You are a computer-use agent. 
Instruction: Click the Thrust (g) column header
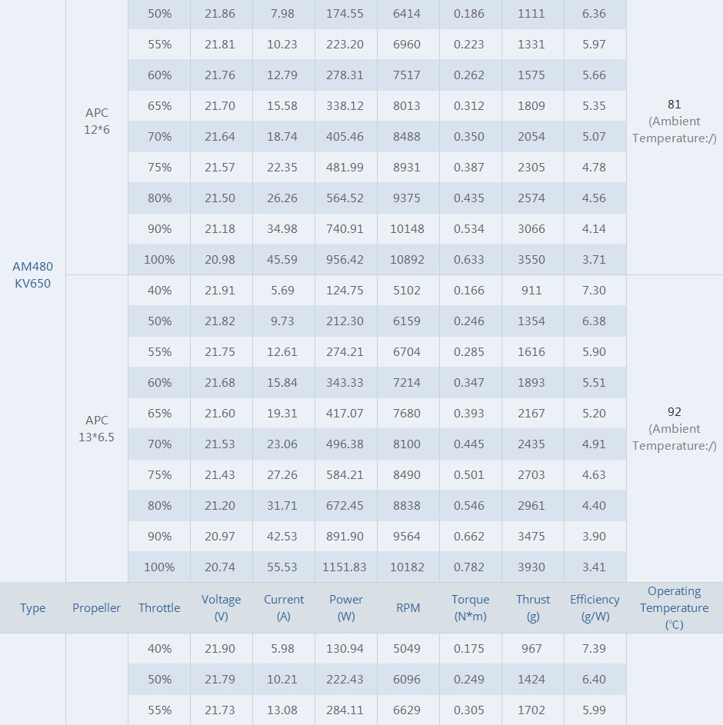coord(533,608)
